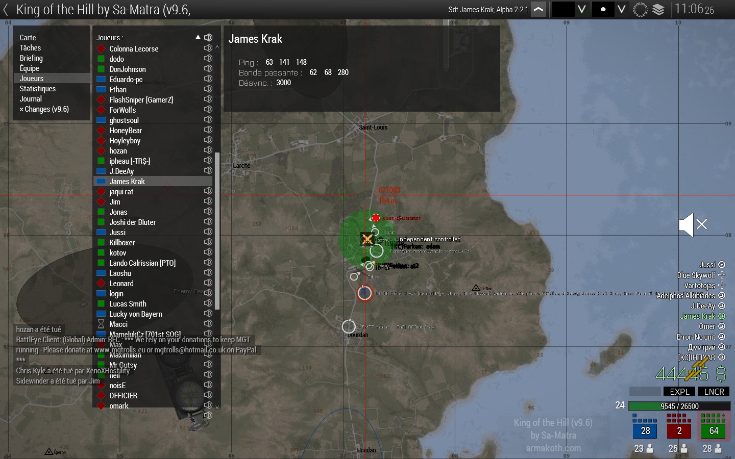Click the gunner icon beside Blue Skywolf
Viewport: 735px width, 459px height.
click(722, 275)
